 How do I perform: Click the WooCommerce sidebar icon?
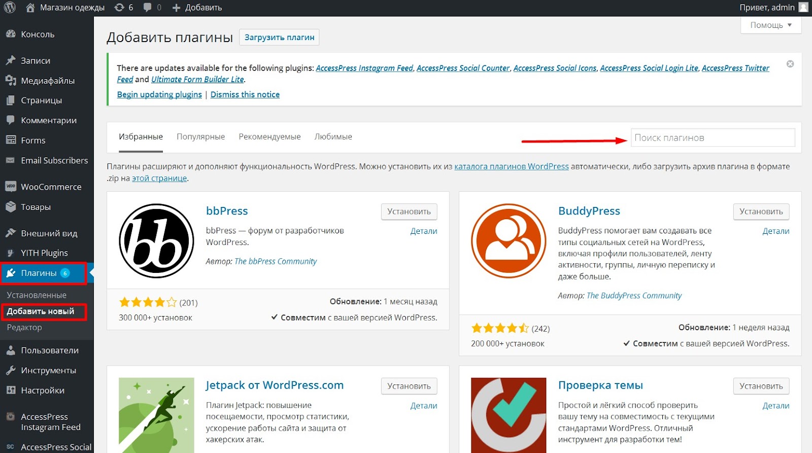11,186
